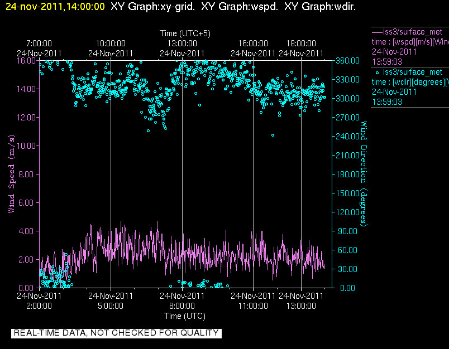Click the Time (UTC) bottom axis title
449x349 pixels.
click(x=185, y=316)
